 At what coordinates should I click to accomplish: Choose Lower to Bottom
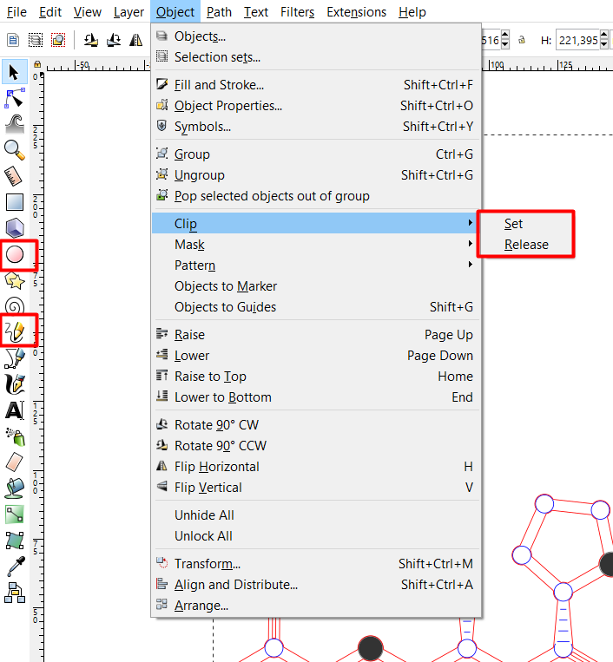point(316,397)
